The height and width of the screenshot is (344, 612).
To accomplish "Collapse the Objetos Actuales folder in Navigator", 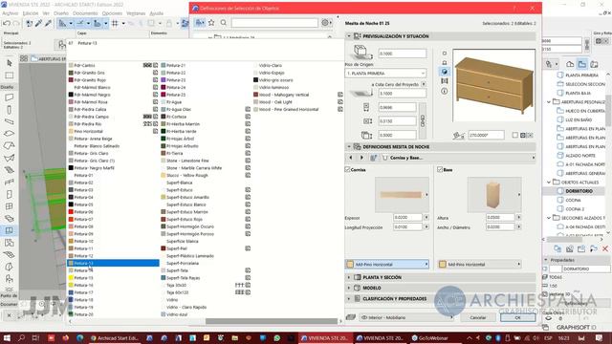I will pyautogui.click(x=549, y=183).
